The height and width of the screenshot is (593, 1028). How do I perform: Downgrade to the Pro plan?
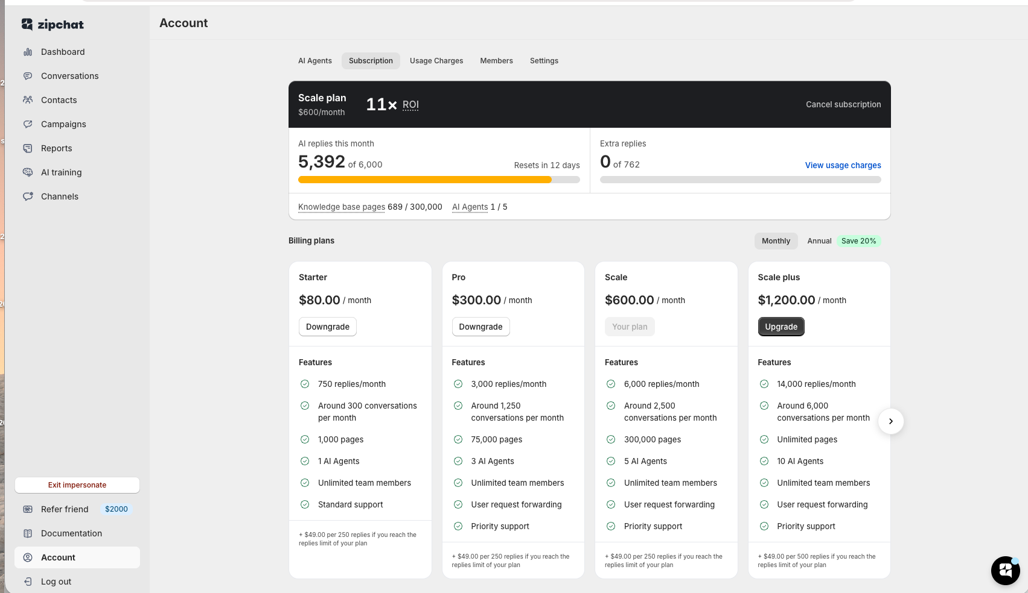point(480,327)
